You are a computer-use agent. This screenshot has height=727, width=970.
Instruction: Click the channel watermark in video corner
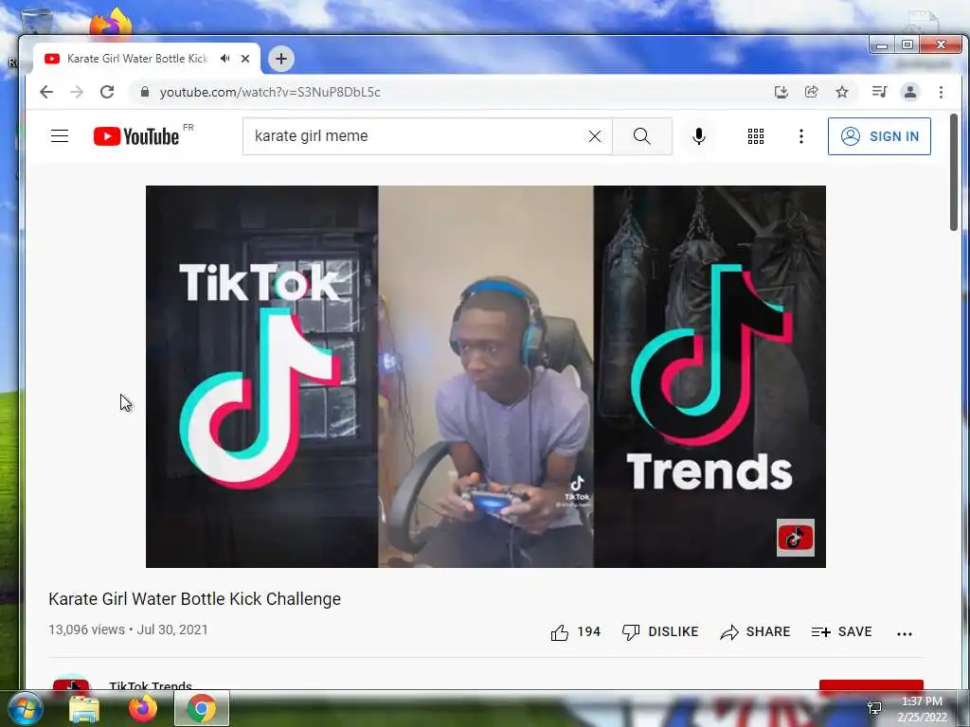795,538
